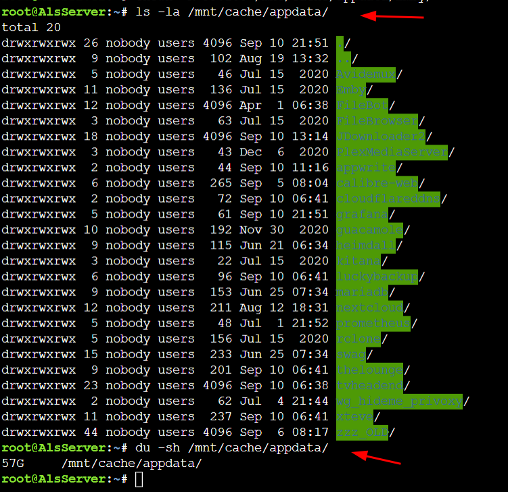
Task: Select the appwrite directory name
Action: pyautogui.click(x=366, y=168)
